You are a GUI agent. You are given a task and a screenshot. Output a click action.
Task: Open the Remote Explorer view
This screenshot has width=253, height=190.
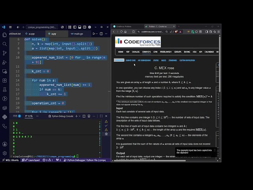(4, 71)
